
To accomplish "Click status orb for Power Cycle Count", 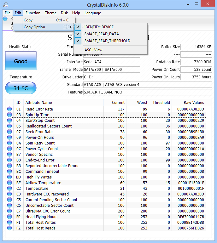I will pos(9,149).
